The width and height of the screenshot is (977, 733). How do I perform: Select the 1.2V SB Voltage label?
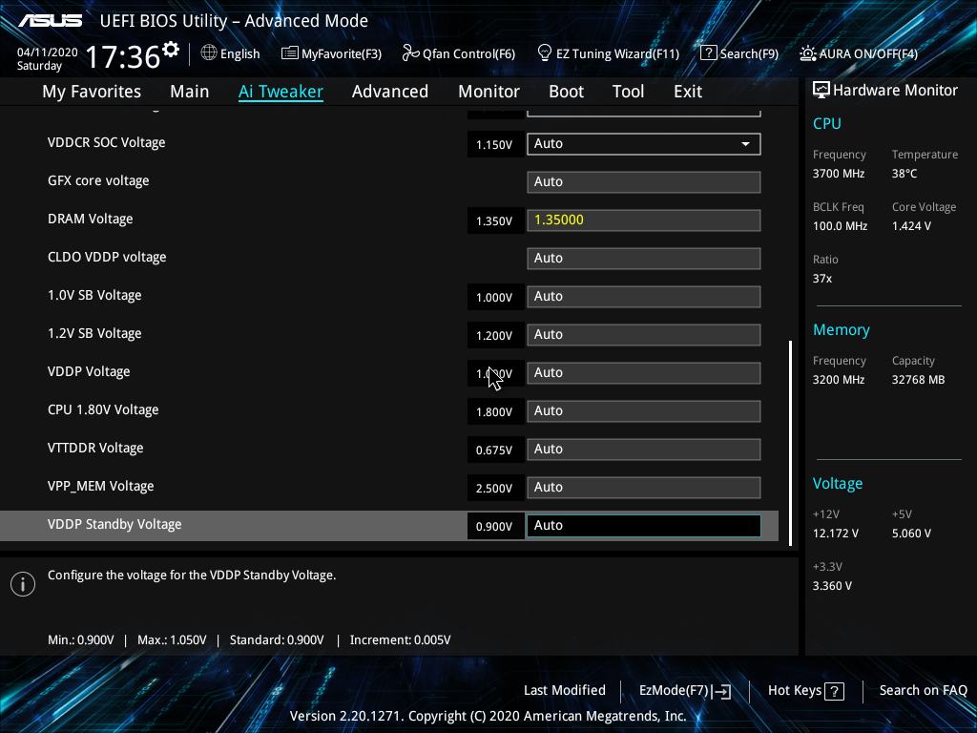coord(94,333)
